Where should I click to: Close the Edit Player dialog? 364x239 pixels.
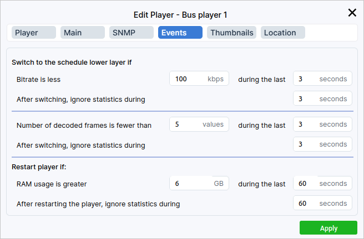(352, 13)
